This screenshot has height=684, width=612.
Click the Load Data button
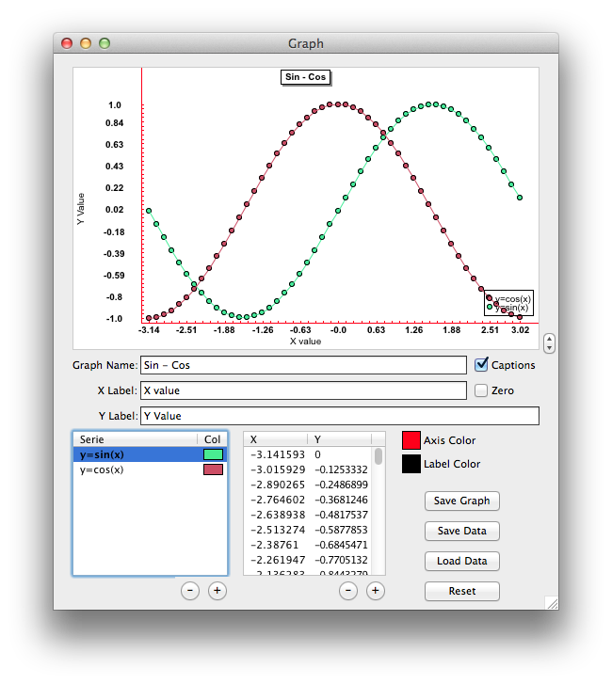[462, 561]
